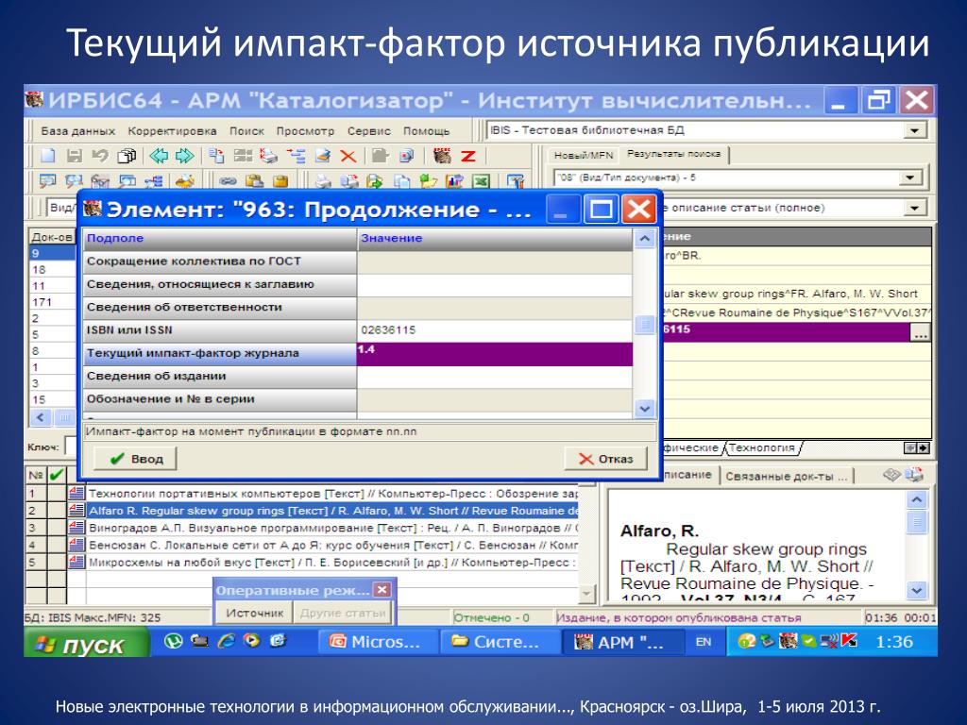Viewport: 967px width, 725px height.
Task: Switch to the Технология tab
Action: [x=763, y=447]
